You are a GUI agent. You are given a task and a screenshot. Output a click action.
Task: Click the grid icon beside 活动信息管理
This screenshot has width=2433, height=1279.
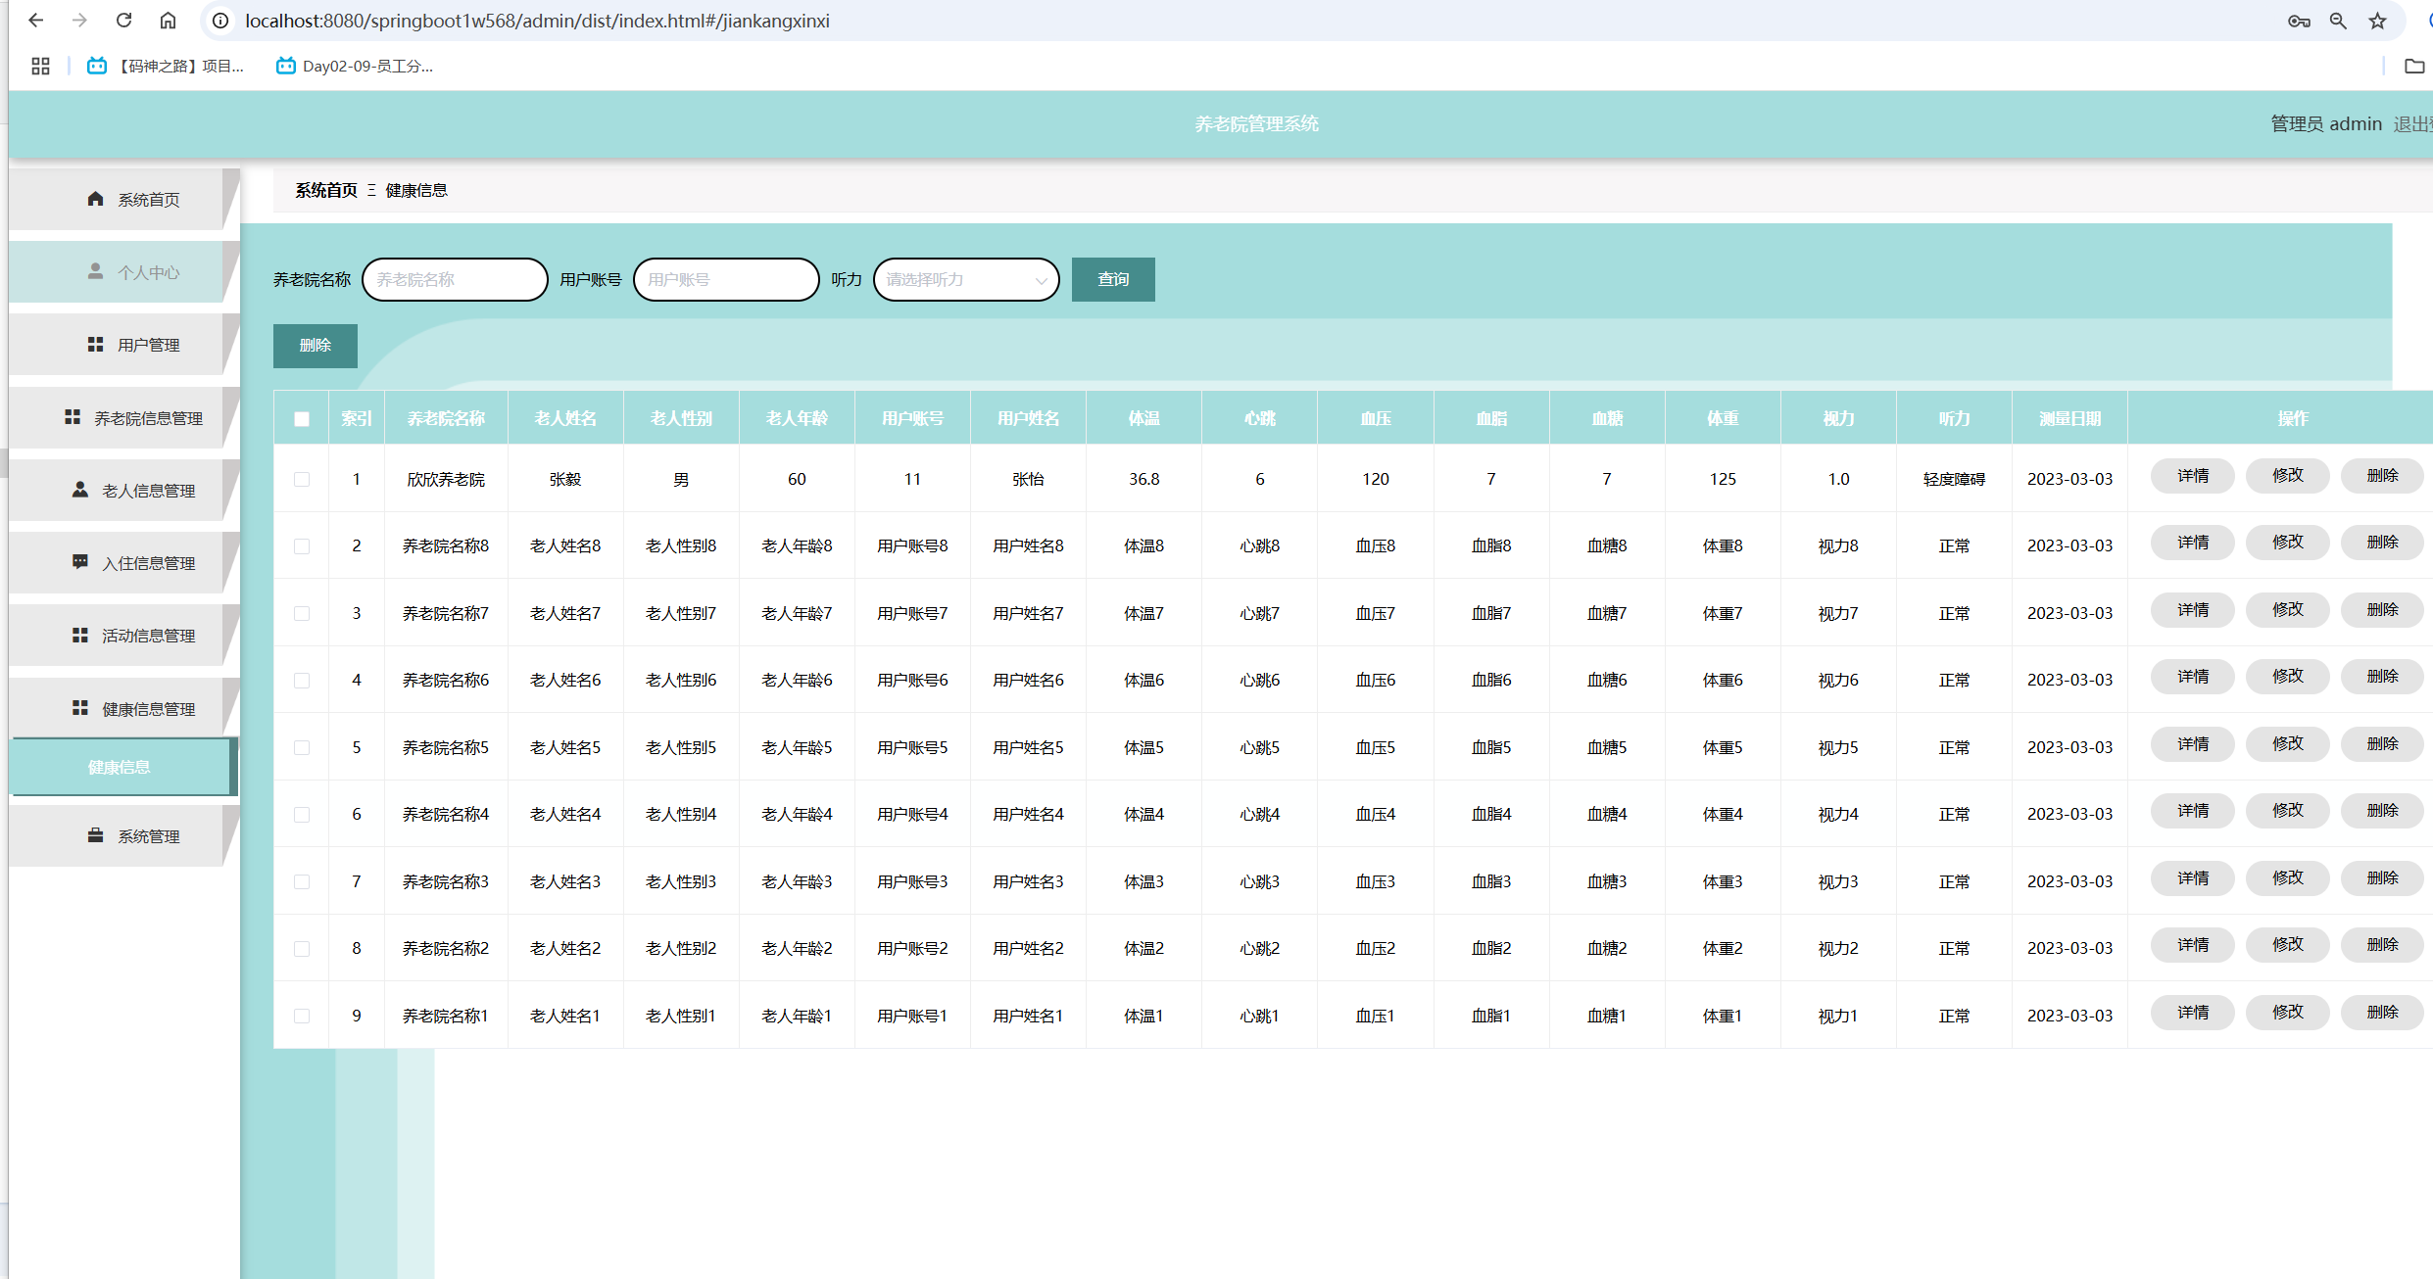[80, 636]
